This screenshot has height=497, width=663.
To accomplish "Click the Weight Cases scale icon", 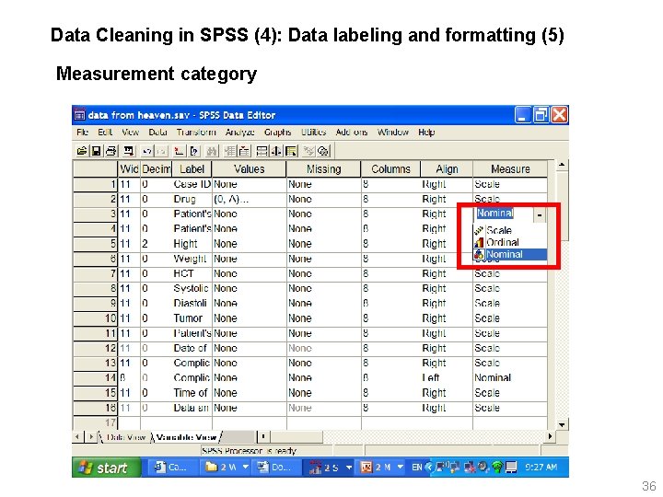I will coord(276,151).
